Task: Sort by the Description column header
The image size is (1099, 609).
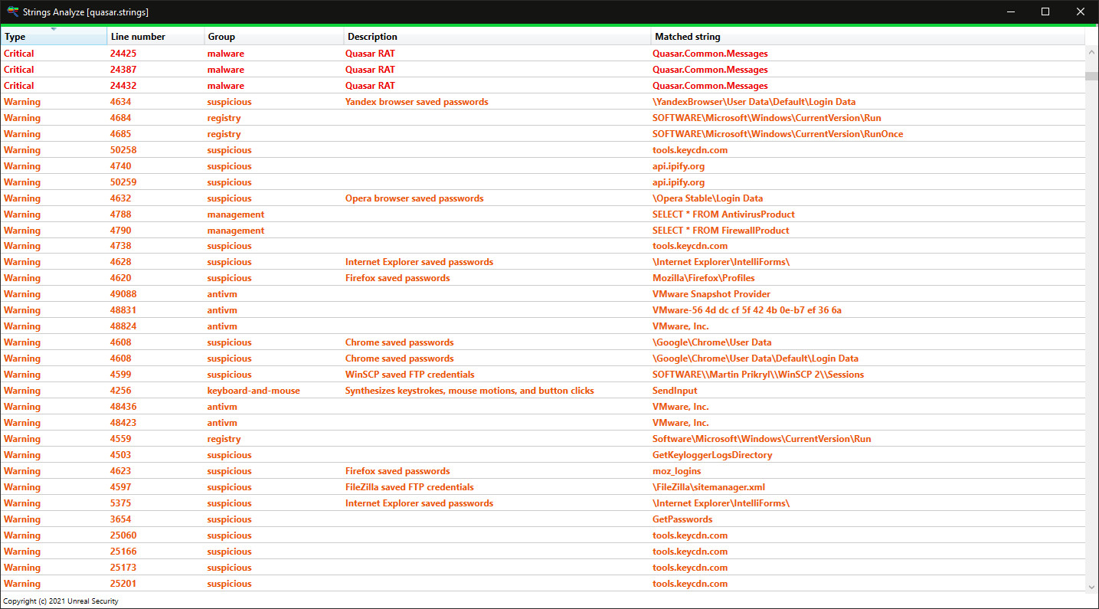Action: [x=498, y=37]
